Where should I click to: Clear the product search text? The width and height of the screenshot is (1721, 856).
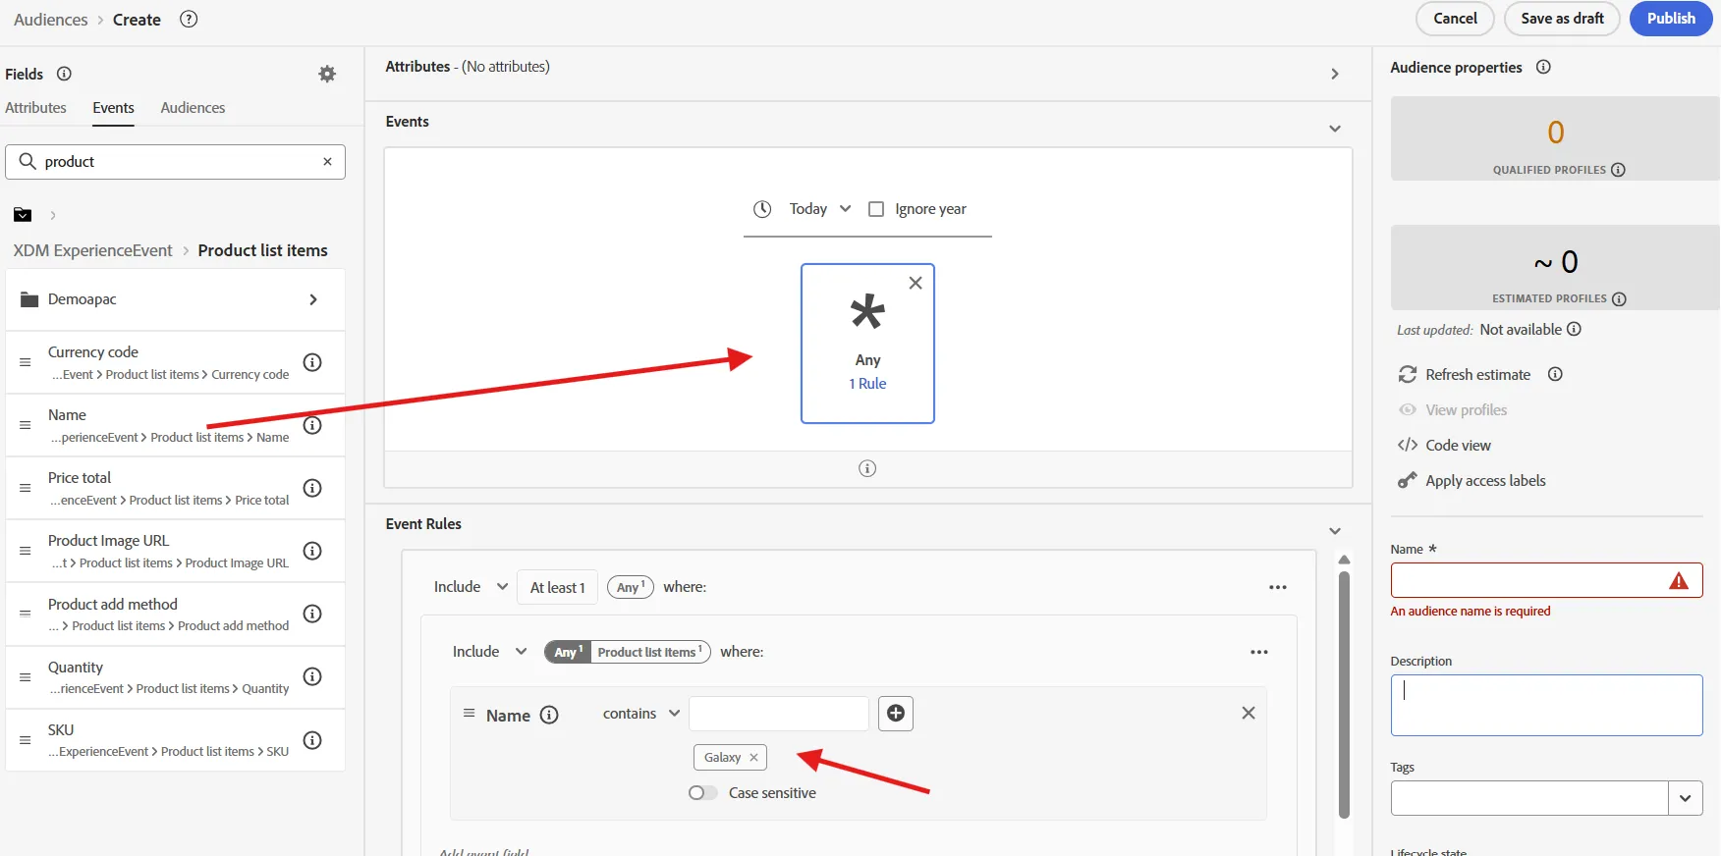tap(327, 162)
